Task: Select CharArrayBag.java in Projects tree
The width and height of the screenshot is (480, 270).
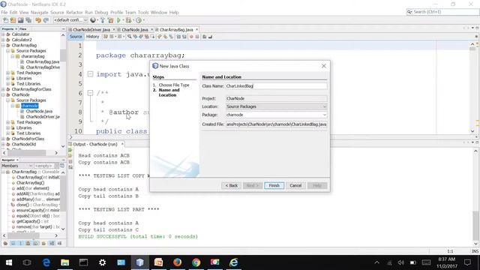Action: click(x=42, y=61)
